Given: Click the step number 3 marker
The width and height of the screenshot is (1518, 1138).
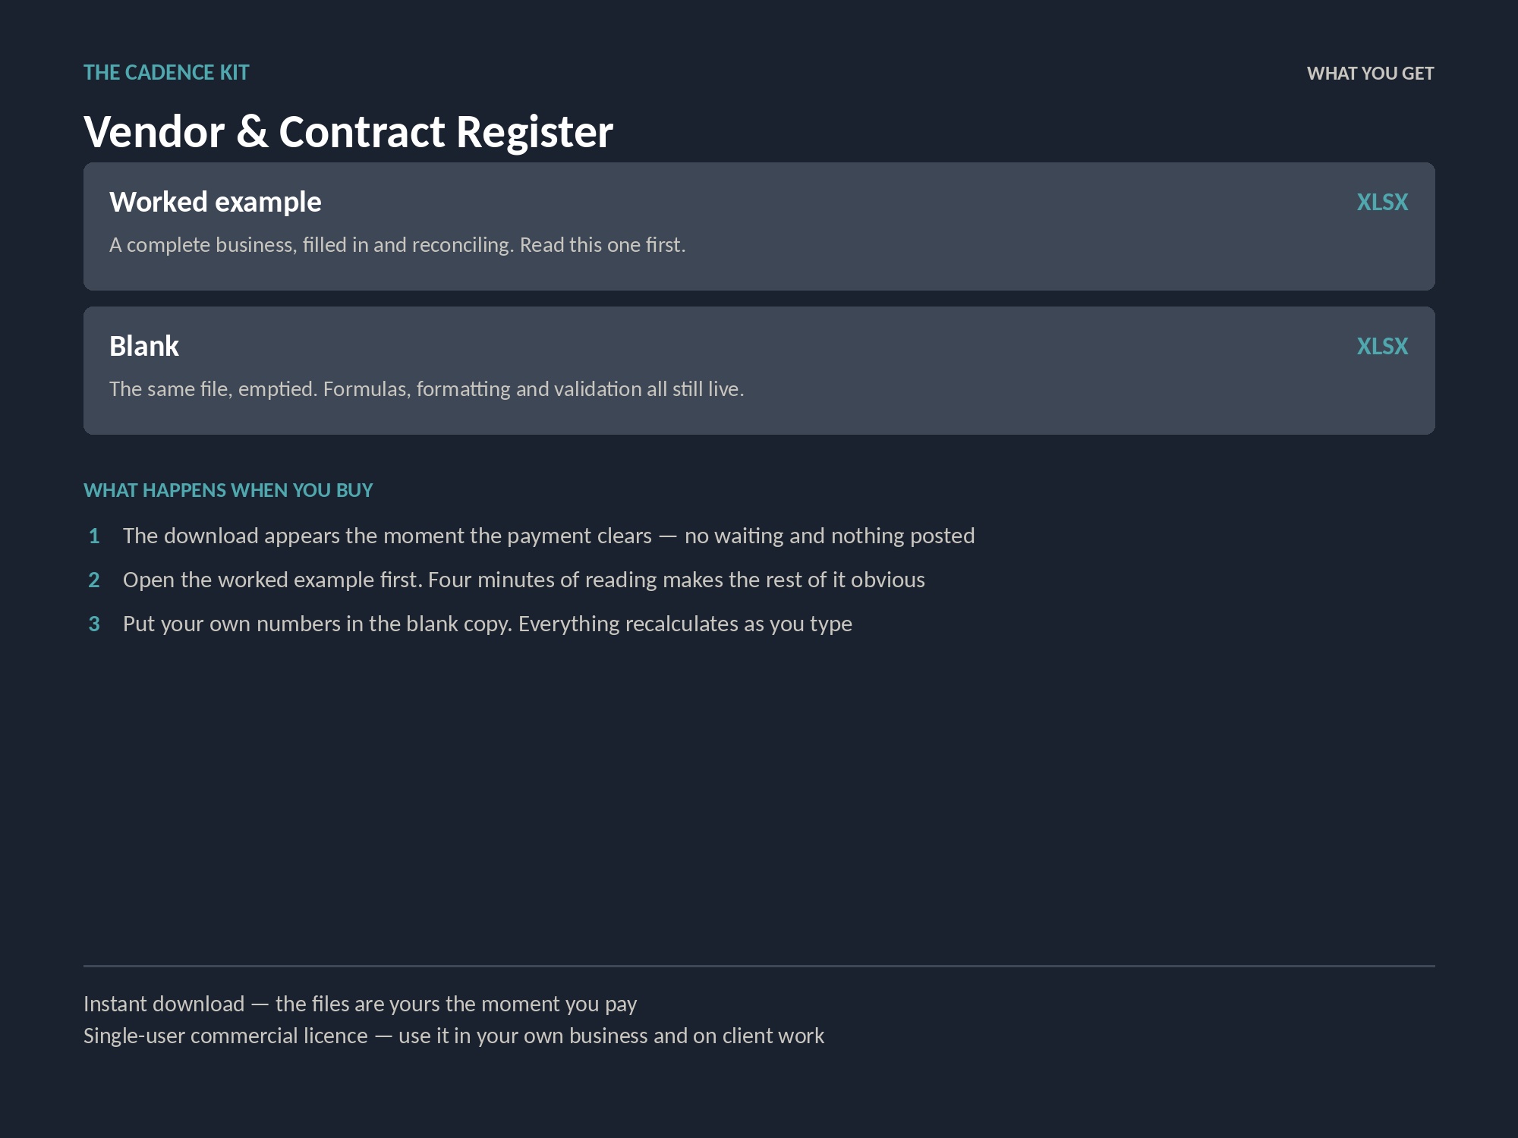Looking at the screenshot, I should point(94,624).
